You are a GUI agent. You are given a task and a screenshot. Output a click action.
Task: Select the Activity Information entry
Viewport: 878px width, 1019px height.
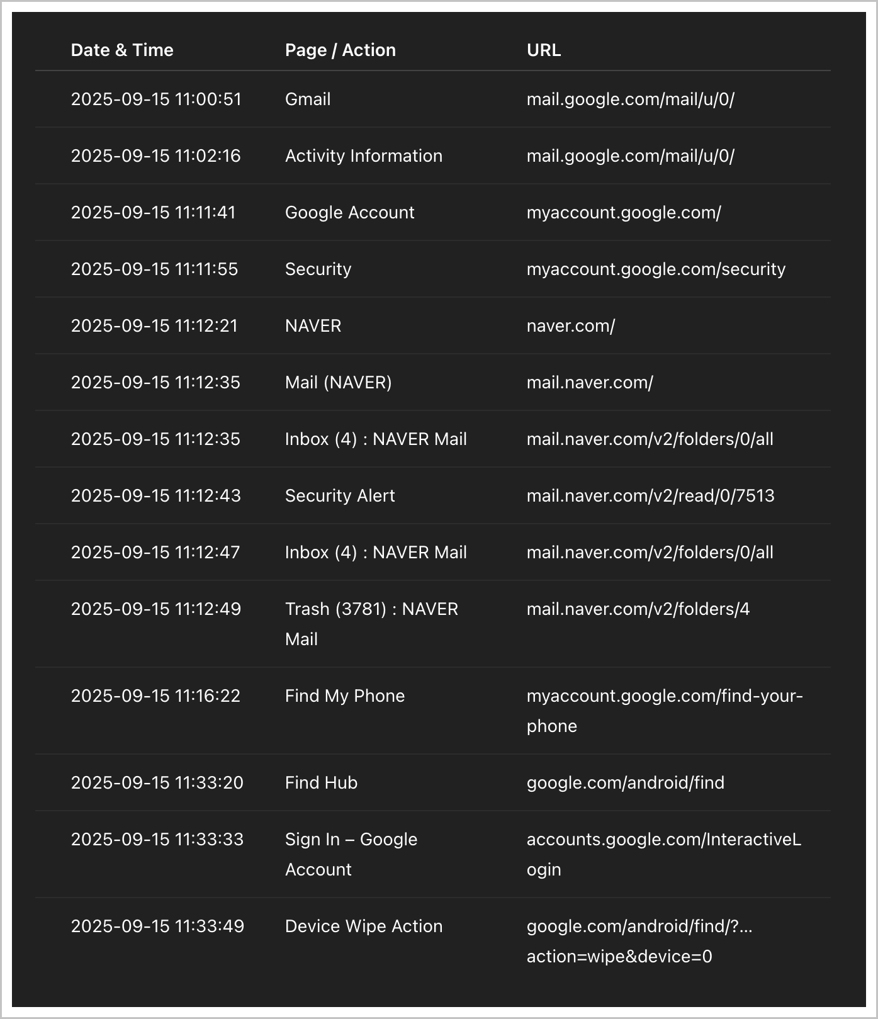pyautogui.click(x=363, y=156)
